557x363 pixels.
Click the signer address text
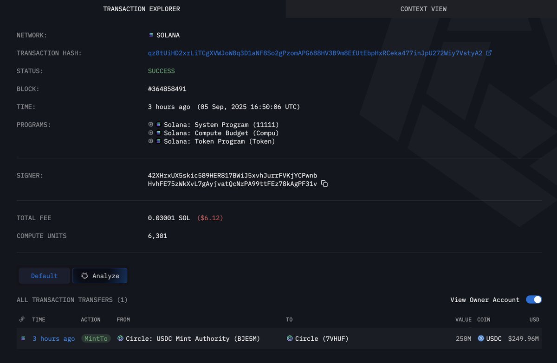point(233,180)
